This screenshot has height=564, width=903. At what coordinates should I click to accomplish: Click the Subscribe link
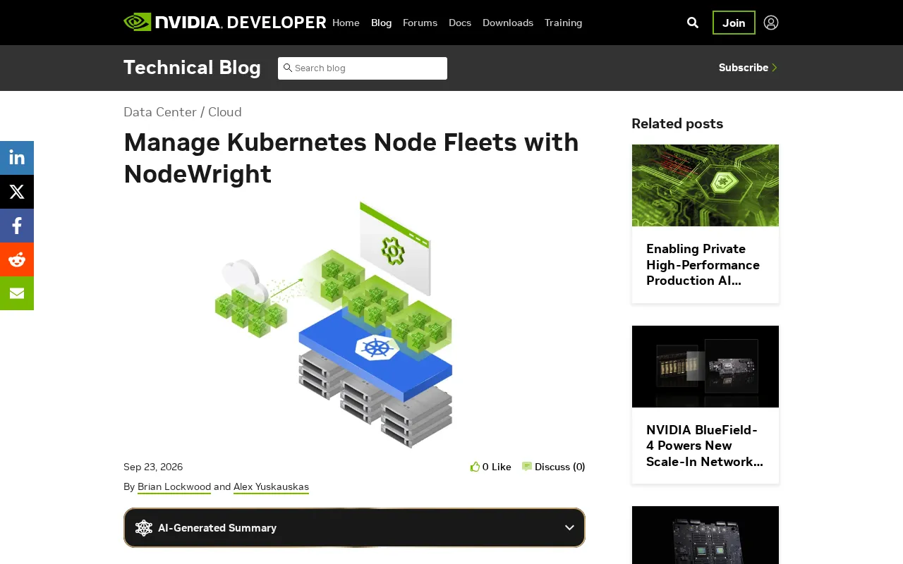click(748, 68)
